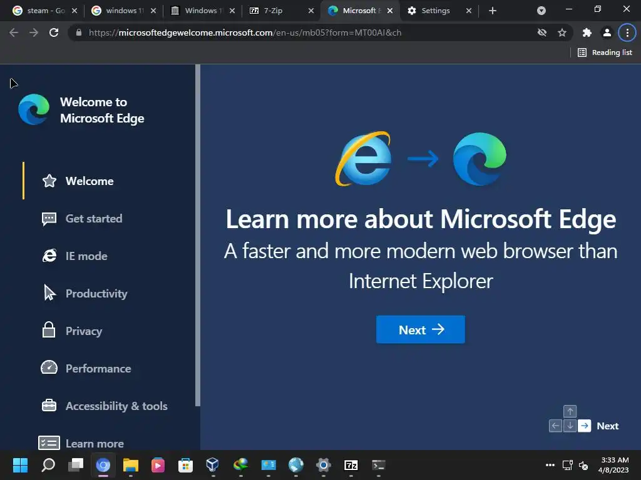
Task: Click the browser forward arrow
Action: click(x=34, y=32)
